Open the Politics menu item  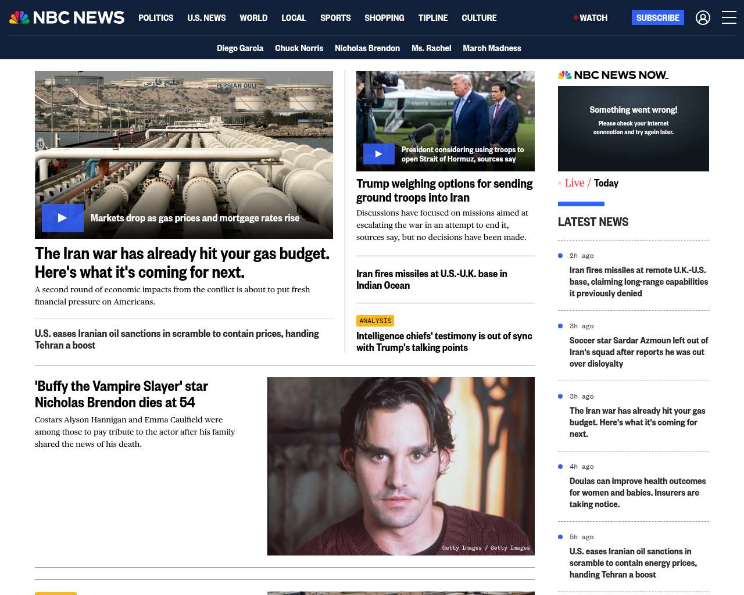point(156,18)
